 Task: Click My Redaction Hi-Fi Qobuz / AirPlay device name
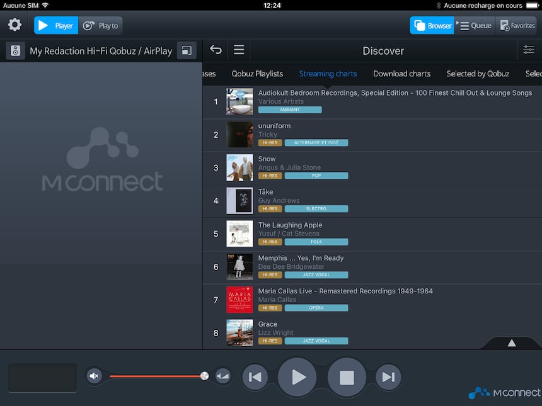pyautogui.click(x=101, y=51)
